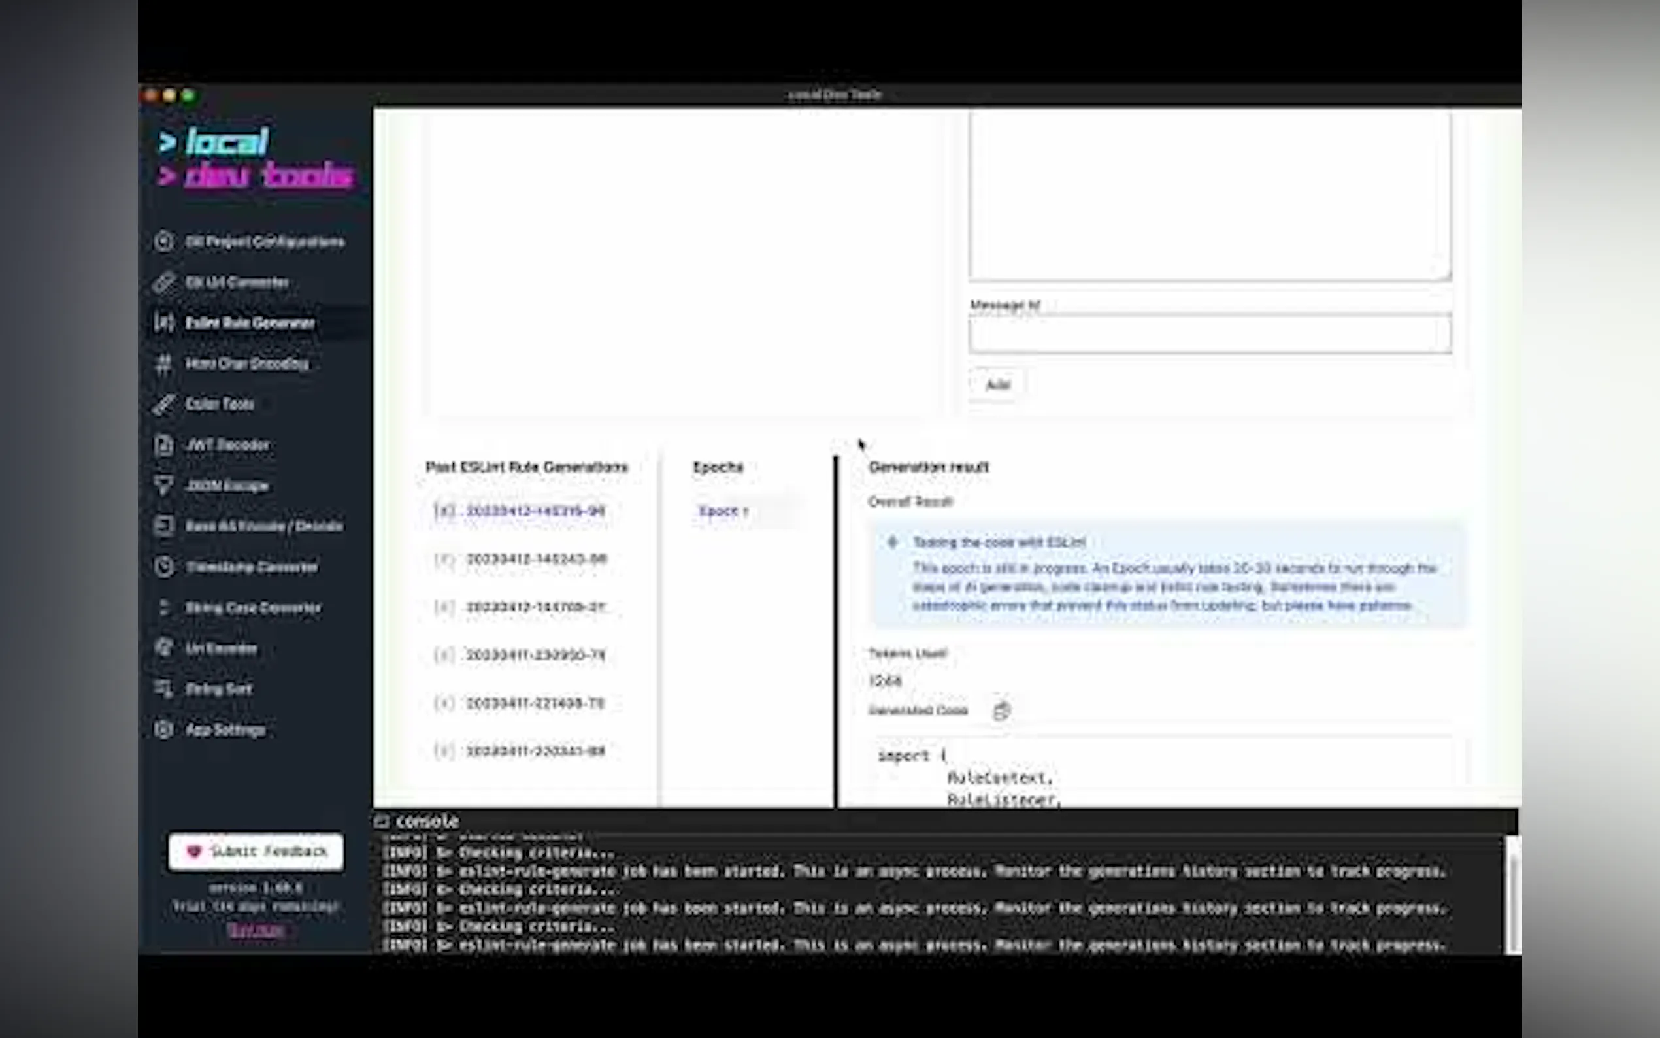
Task: Click the bracket icon beside generation 20230412-145243
Action: (444, 560)
